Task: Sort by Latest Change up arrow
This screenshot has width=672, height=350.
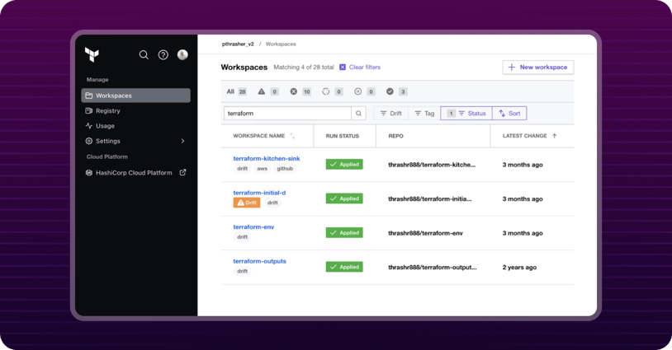Action: [554, 136]
